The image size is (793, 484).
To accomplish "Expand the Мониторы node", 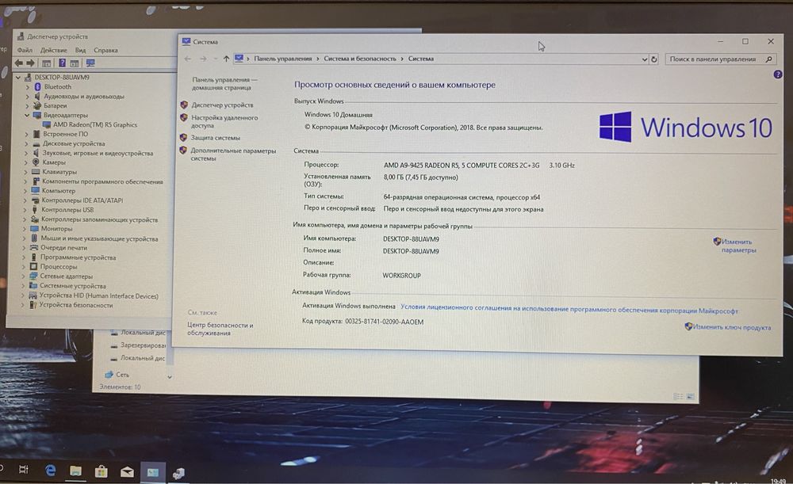I will pos(24,229).
